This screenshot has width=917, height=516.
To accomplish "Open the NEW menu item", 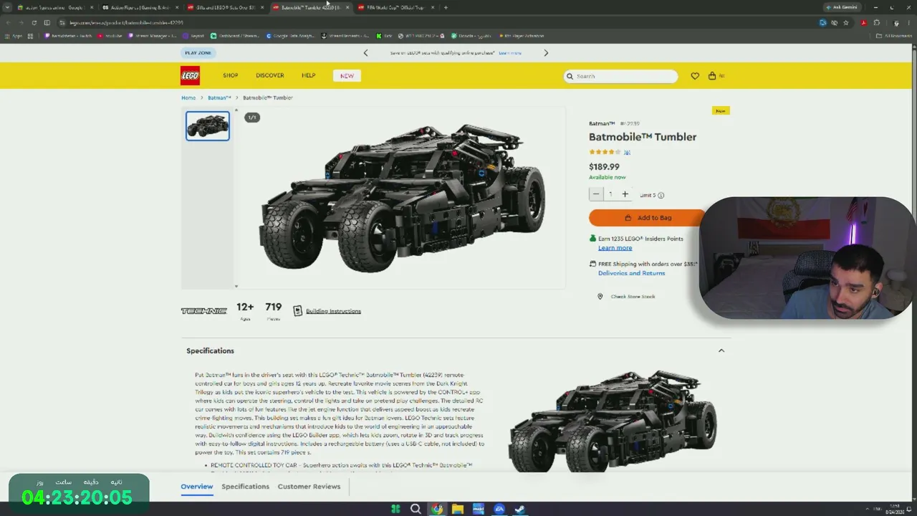I will point(347,76).
